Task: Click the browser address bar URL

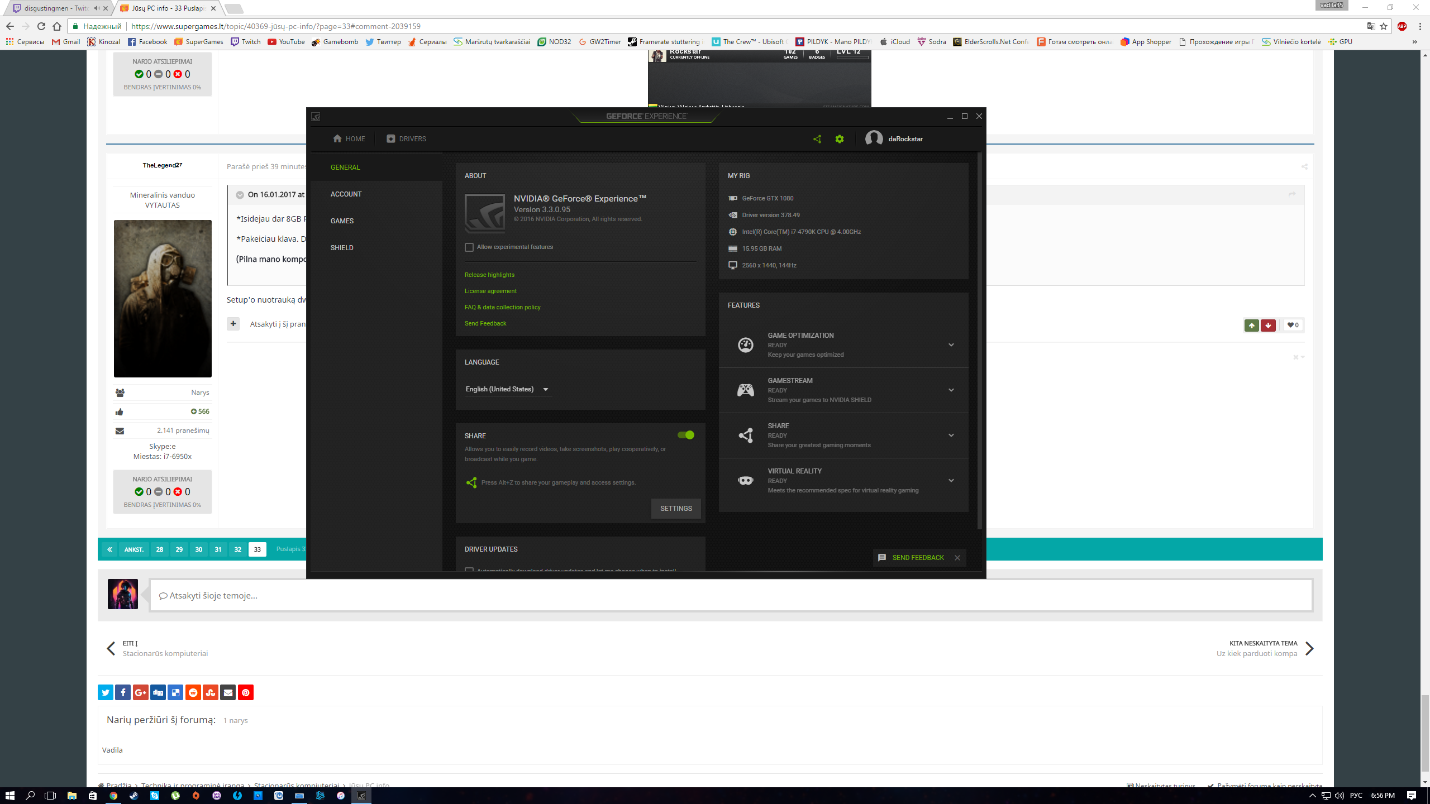Action: [276, 26]
